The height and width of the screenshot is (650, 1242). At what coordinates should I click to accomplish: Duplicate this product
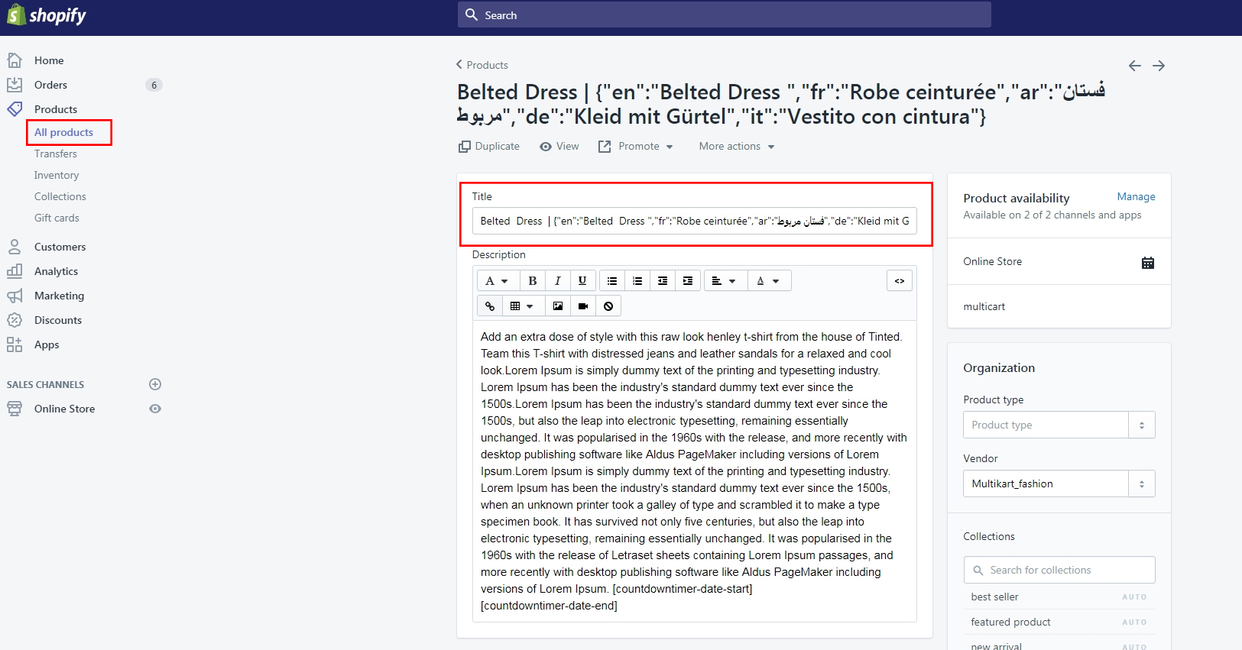pos(489,147)
